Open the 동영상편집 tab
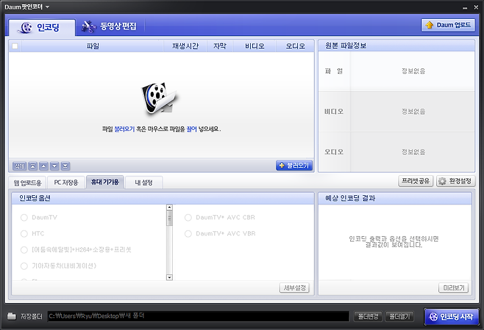Screen dimensions: 484x330 coord(109,27)
